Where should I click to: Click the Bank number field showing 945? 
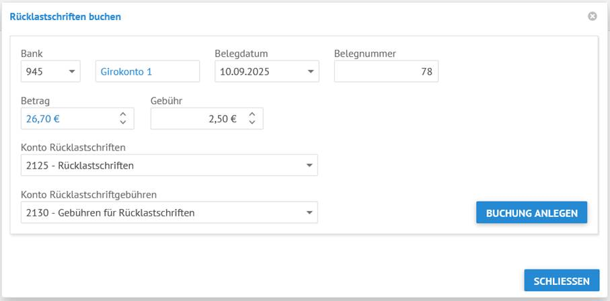coord(40,71)
